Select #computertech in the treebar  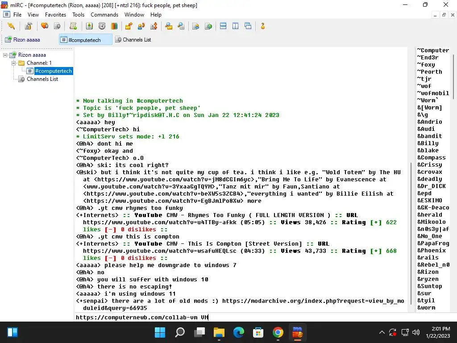point(54,71)
